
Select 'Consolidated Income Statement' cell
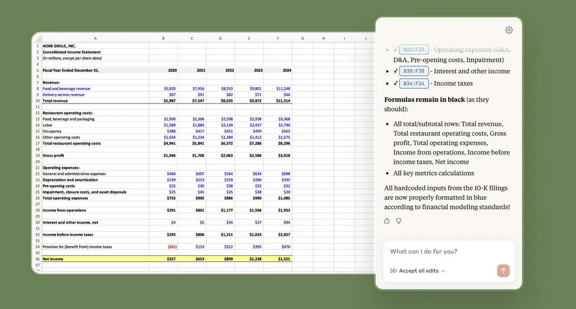pyautogui.click(x=96, y=52)
